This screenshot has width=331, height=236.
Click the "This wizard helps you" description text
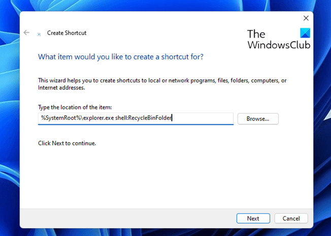point(162,81)
